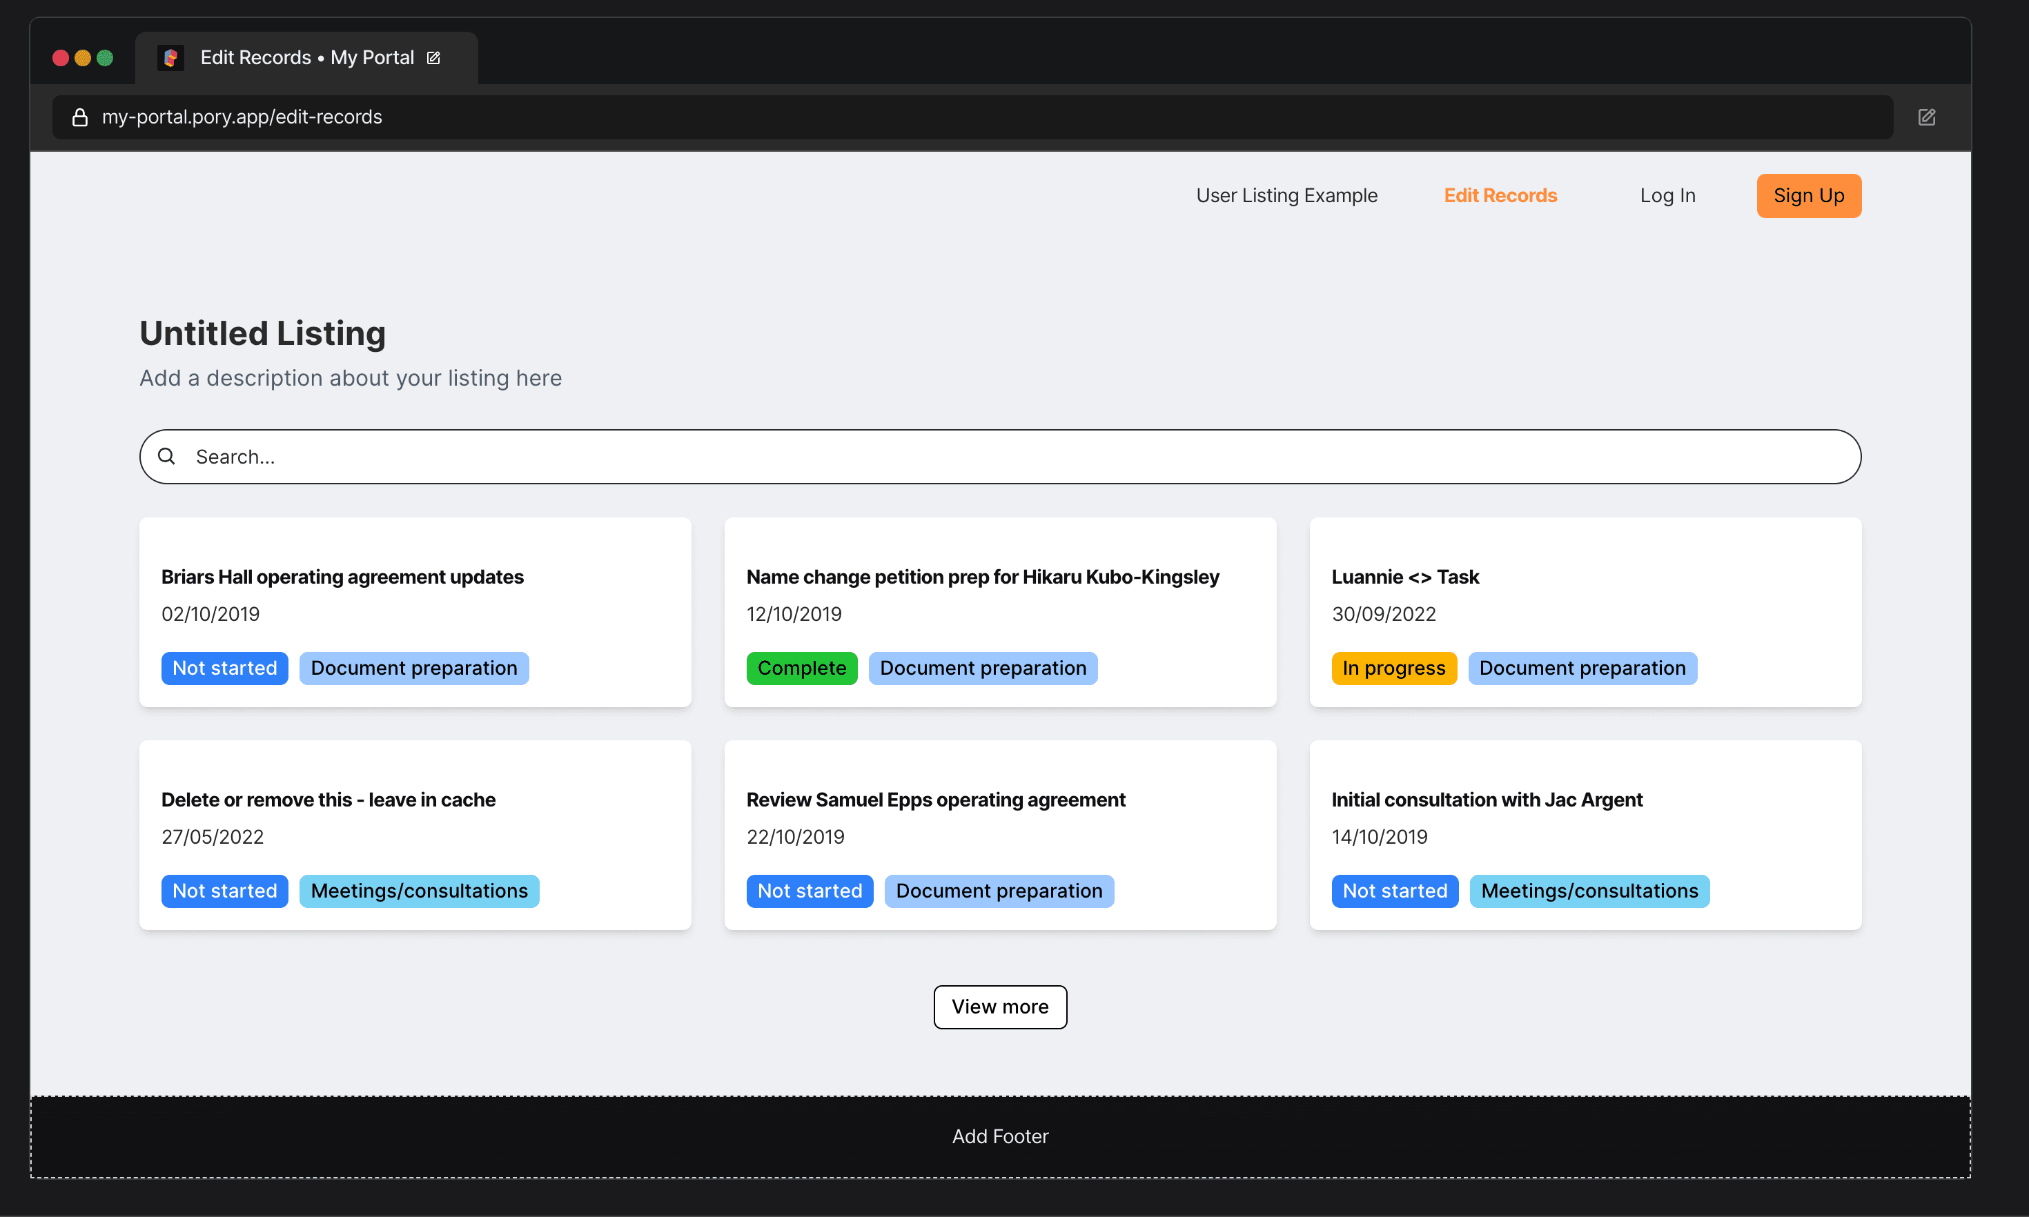This screenshot has height=1217, width=2029.
Task: Click the Sign Up button
Action: pyautogui.click(x=1808, y=195)
